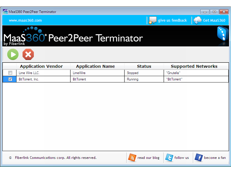
Task: Click the Facebook f icon
Action: pyautogui.click(x=199, y=157)
